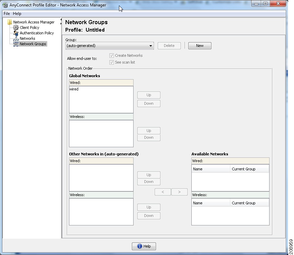This screenshot has width=294, height=255.
Task: Click the New group button
Action: [x=200, y=46]
